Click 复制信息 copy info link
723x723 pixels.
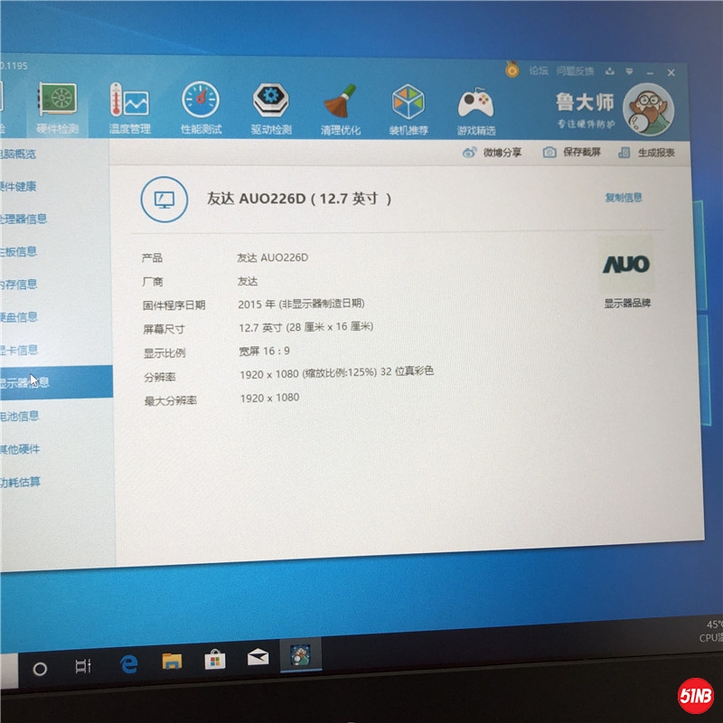(624, 197)
